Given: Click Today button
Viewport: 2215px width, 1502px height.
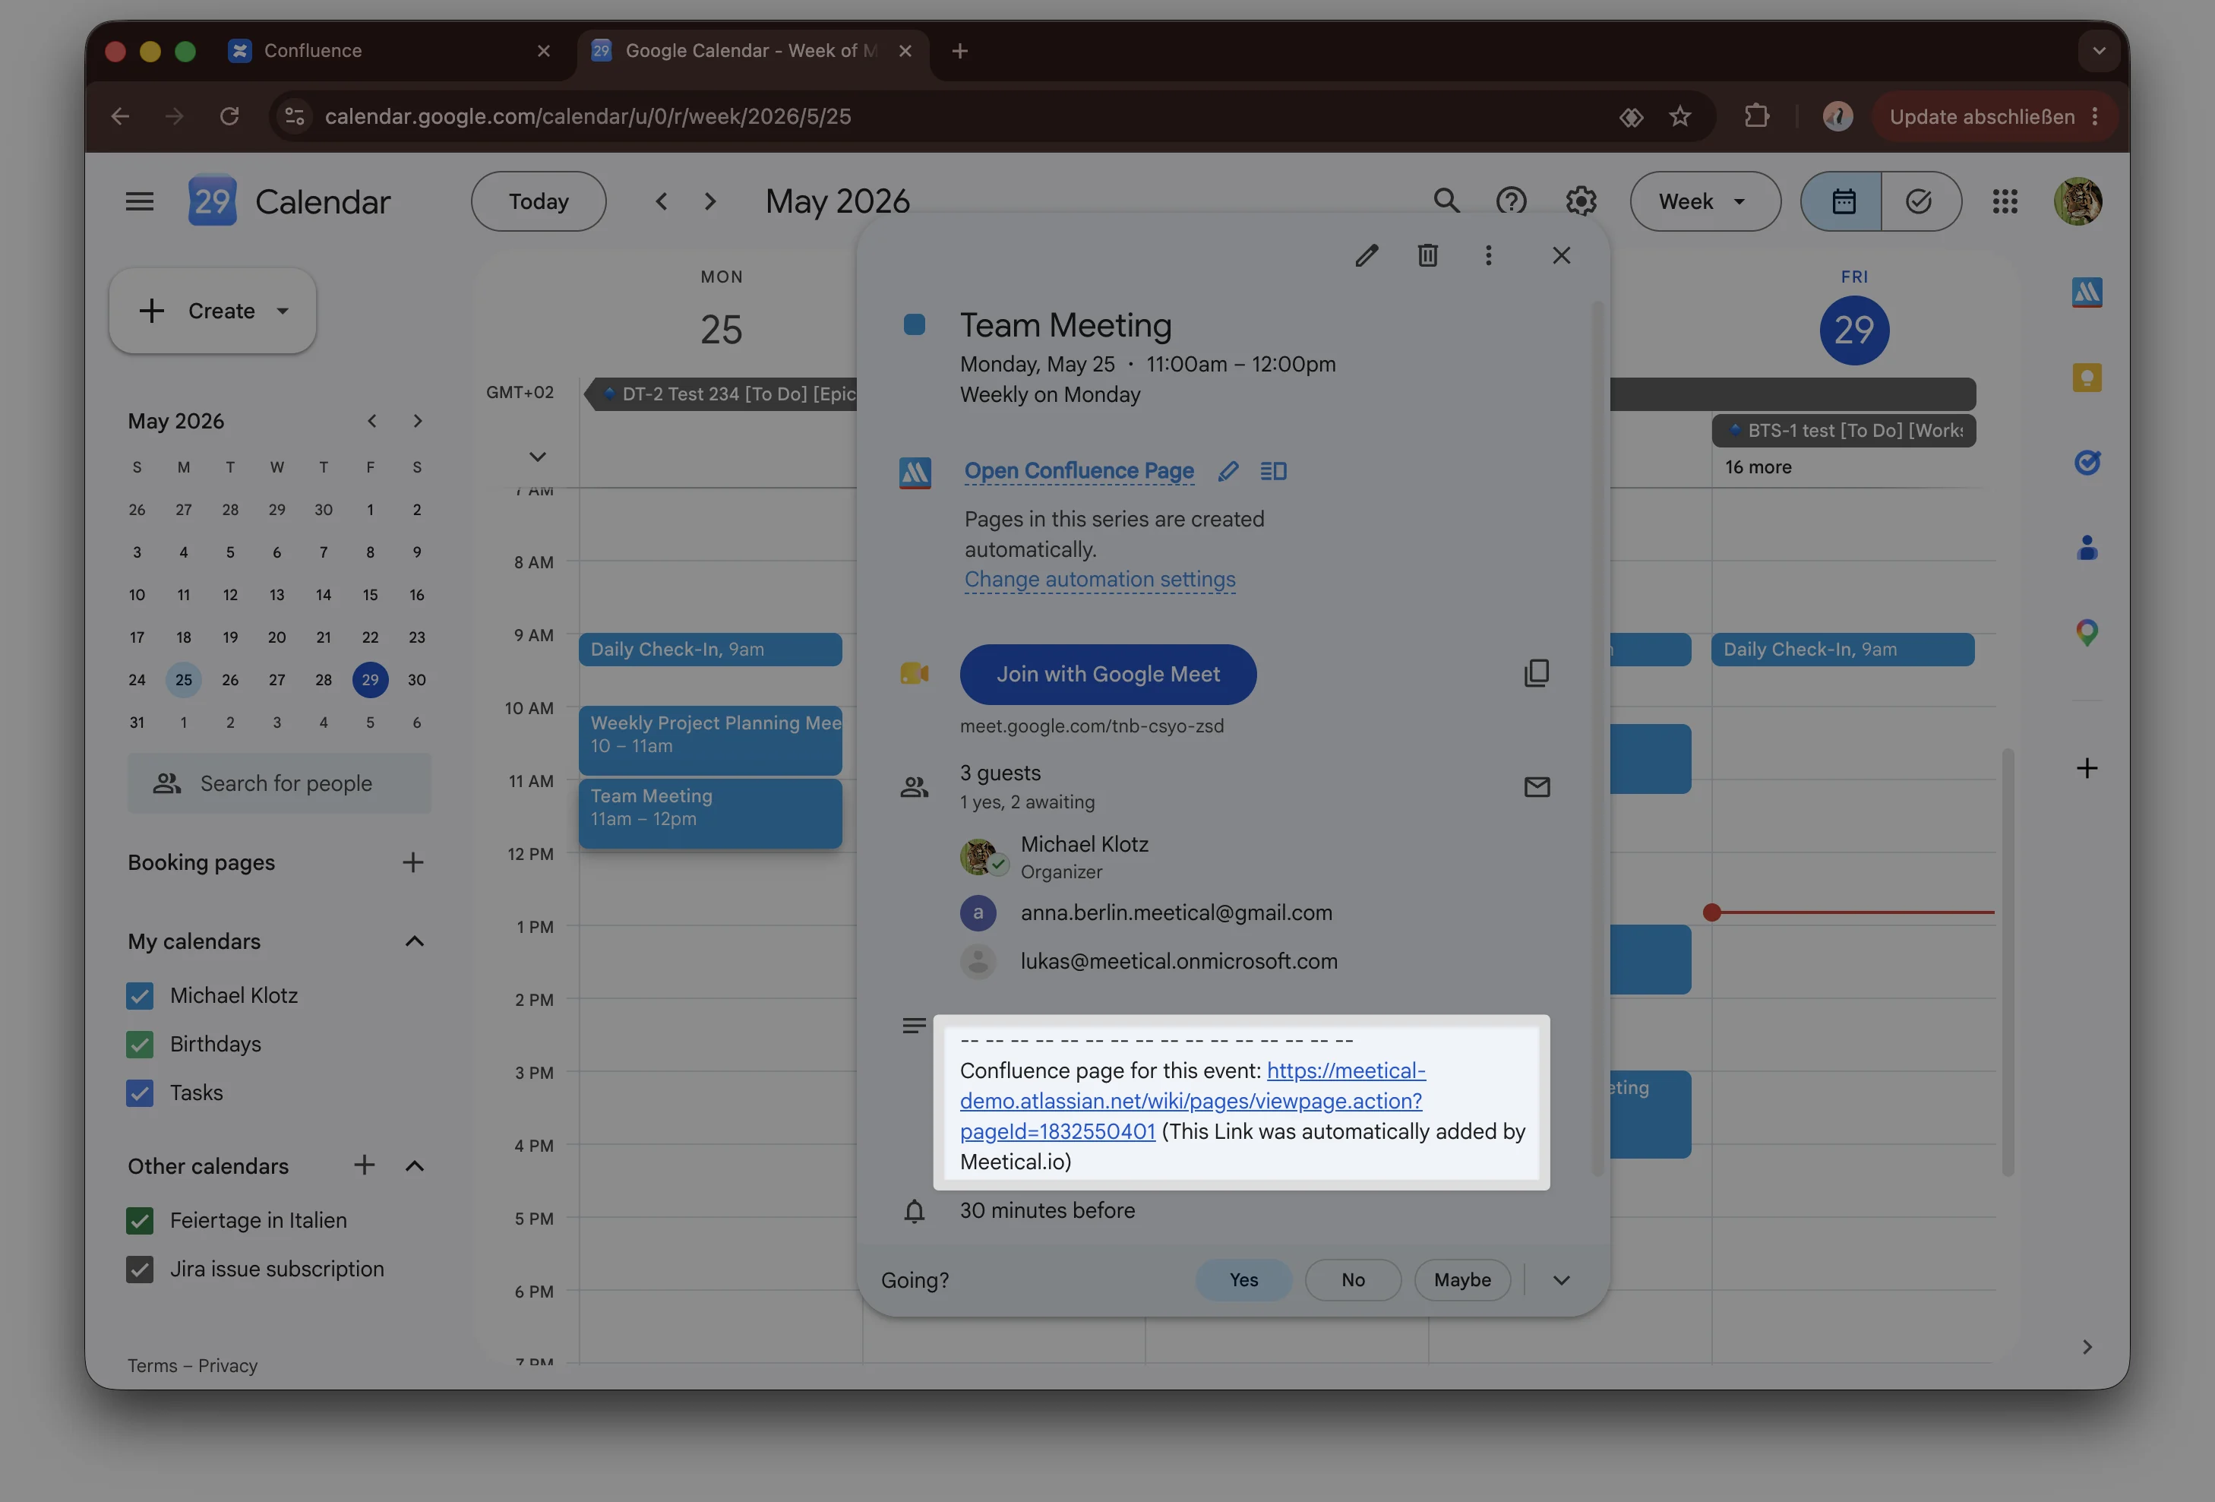Looking at the screenshot, I should click(539, 201).
